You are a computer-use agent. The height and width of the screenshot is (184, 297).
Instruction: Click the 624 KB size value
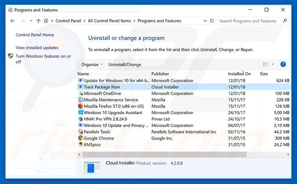tap(283, 81)
